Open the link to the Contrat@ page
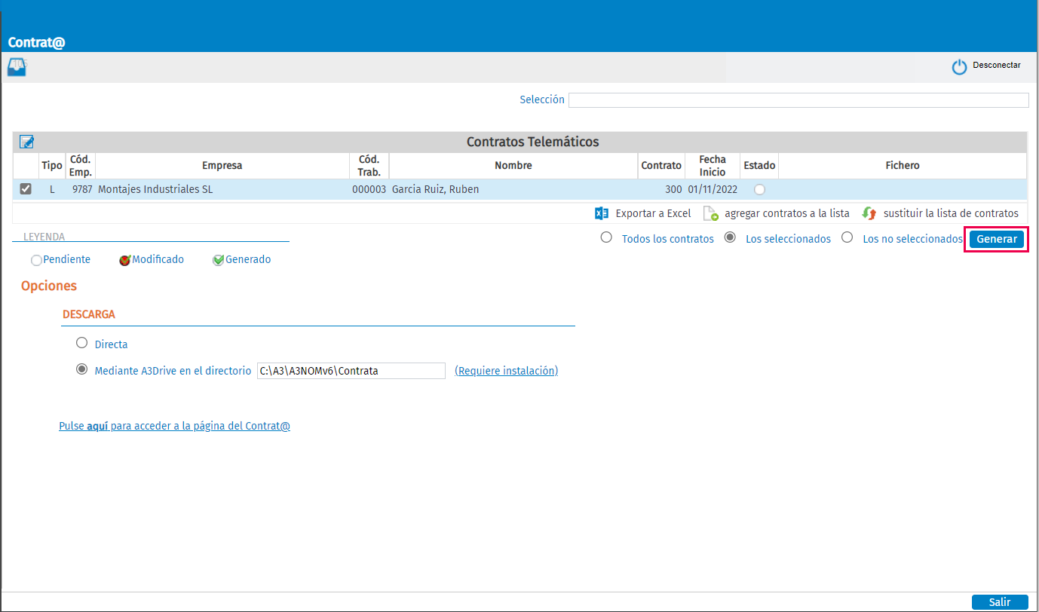The height and width of the screenshot is (612, 1039). [174, 426]
